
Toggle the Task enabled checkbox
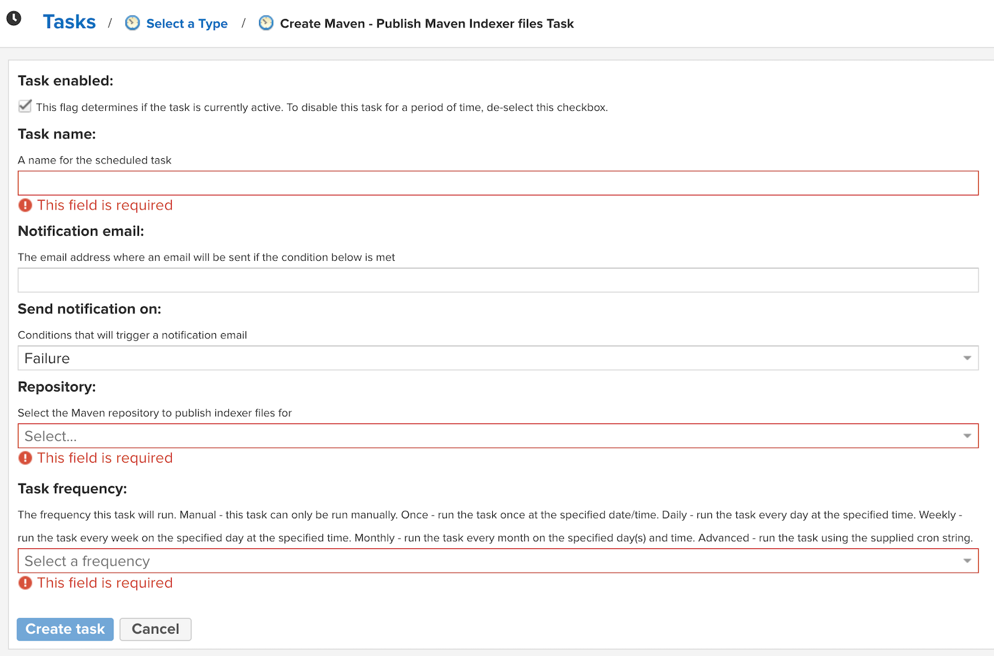click(x=25, y=106)
